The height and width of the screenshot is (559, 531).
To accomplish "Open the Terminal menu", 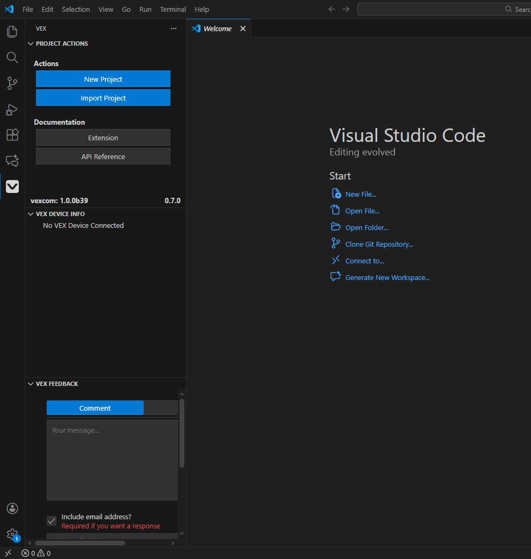I will tap(173, 9).
